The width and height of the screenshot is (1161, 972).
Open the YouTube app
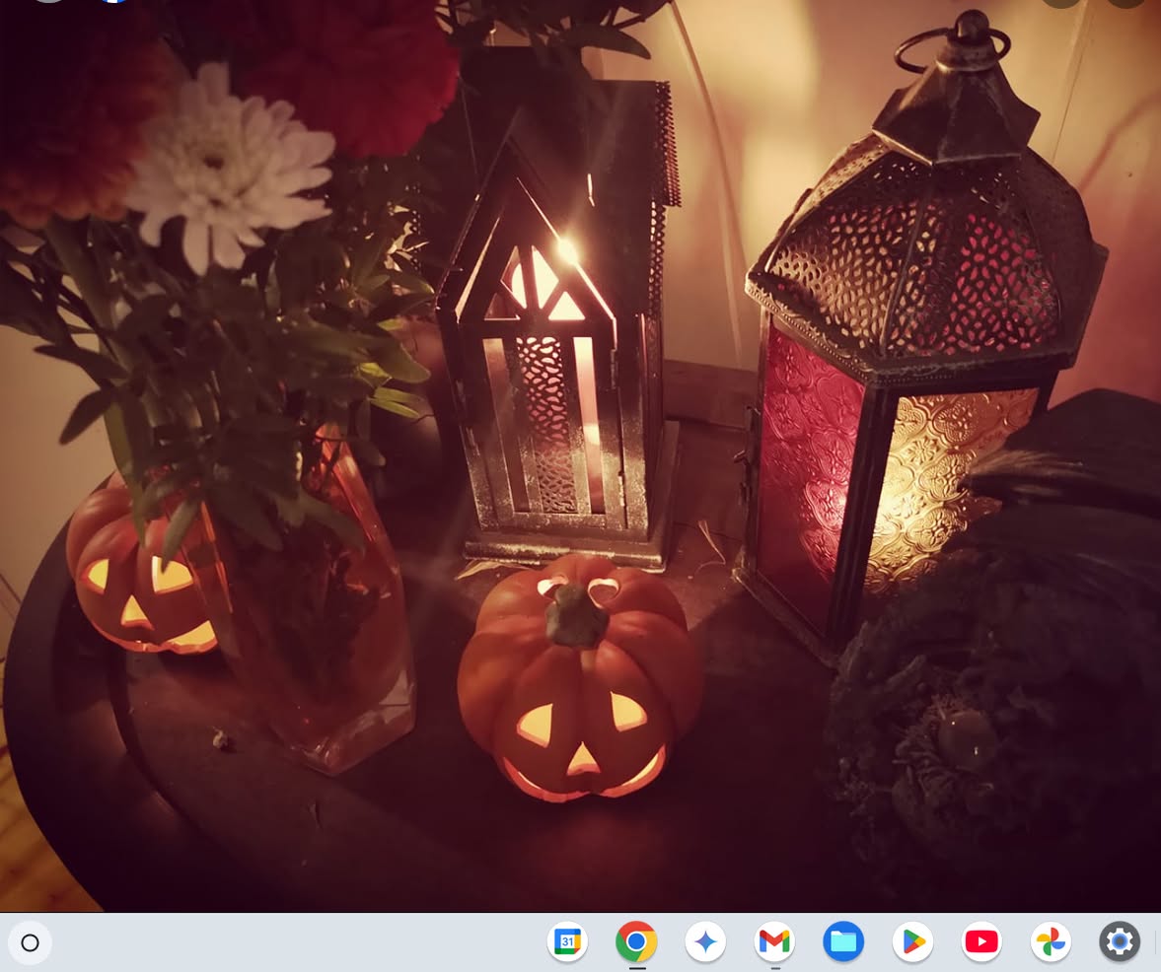981,943
